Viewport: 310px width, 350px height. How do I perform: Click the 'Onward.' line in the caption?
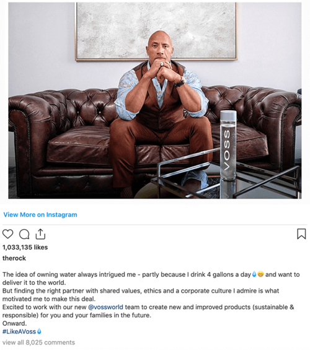[x=14, y=323]
